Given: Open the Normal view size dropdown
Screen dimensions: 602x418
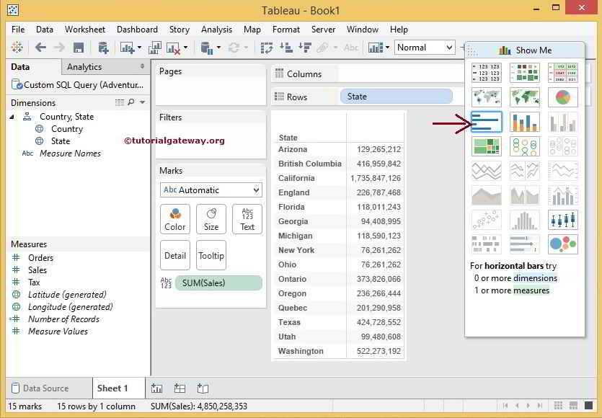Looking at the screenshot, I should click(x=425, y=48).
